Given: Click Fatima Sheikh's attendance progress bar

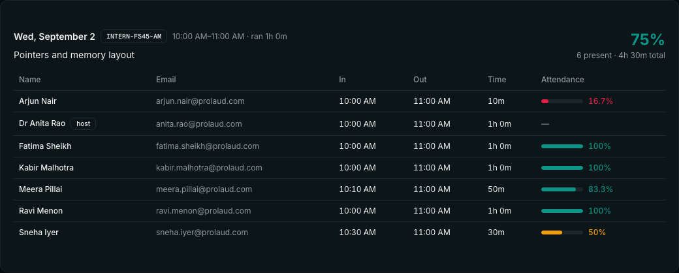Looking at the screenshot, I should [562, 146].
